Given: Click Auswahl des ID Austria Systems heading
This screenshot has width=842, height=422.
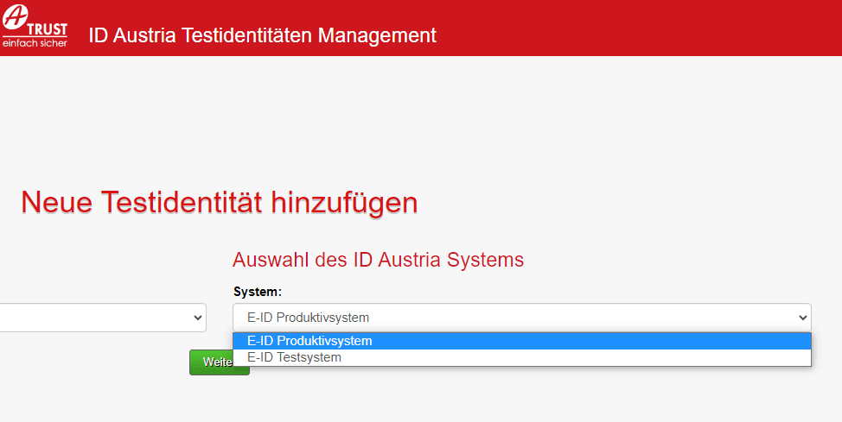Looking at the screenshot, I should [378, 260].
